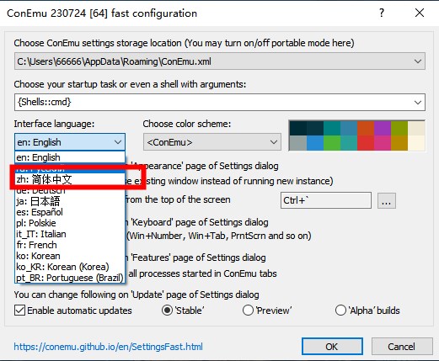Pick es: Español language option
The image size is (439, 361).
click(x=70, y=212)
